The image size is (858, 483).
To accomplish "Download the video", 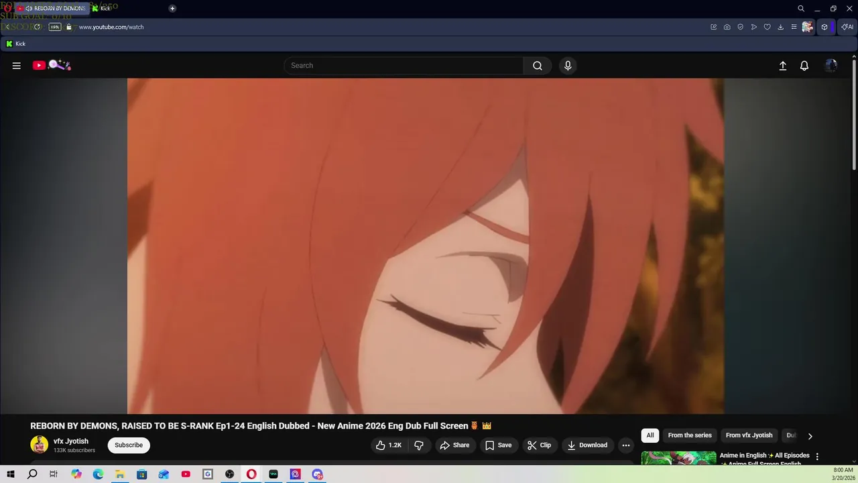I will click(x=587, y=445).
